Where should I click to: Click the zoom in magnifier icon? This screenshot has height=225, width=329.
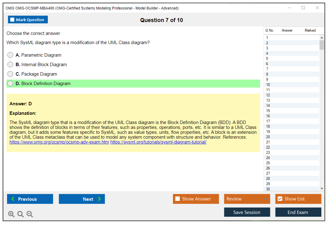pyautogui.click(x=11, y=214)
